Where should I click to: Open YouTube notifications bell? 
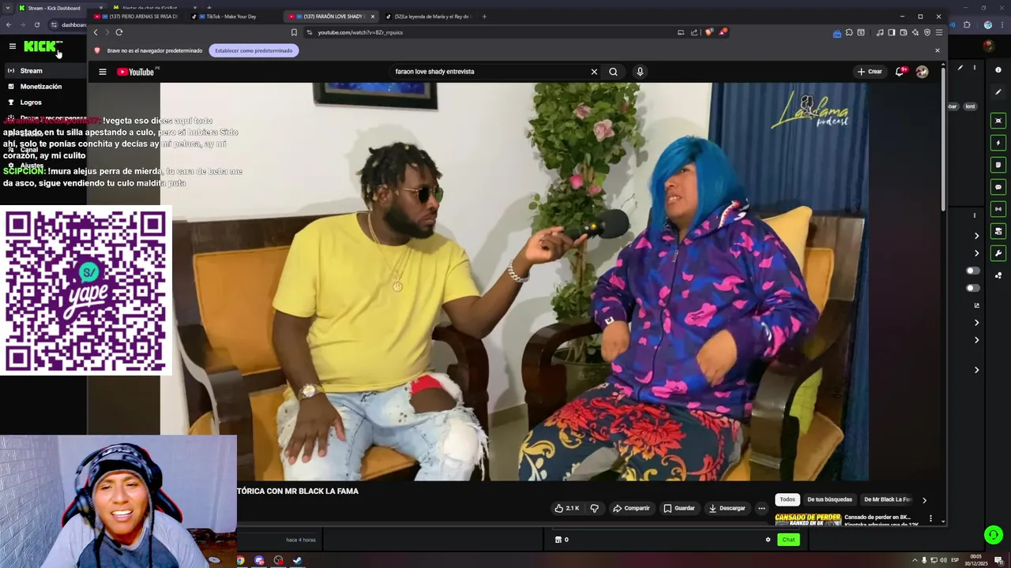900,72
